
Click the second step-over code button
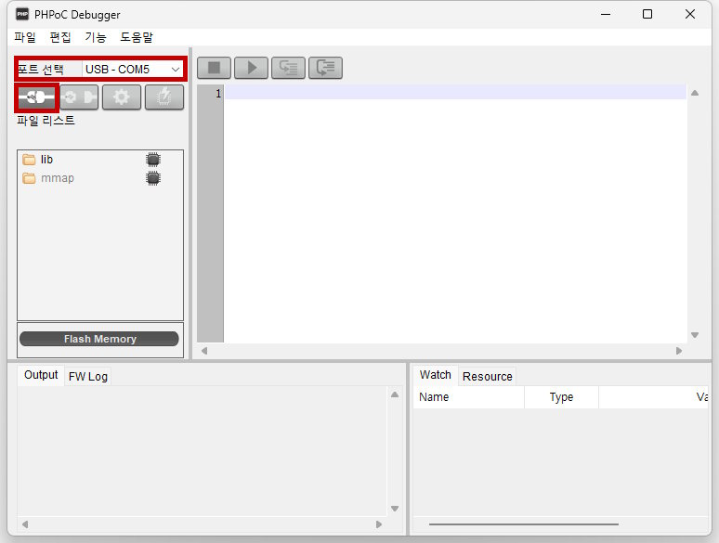pos(325,68)
